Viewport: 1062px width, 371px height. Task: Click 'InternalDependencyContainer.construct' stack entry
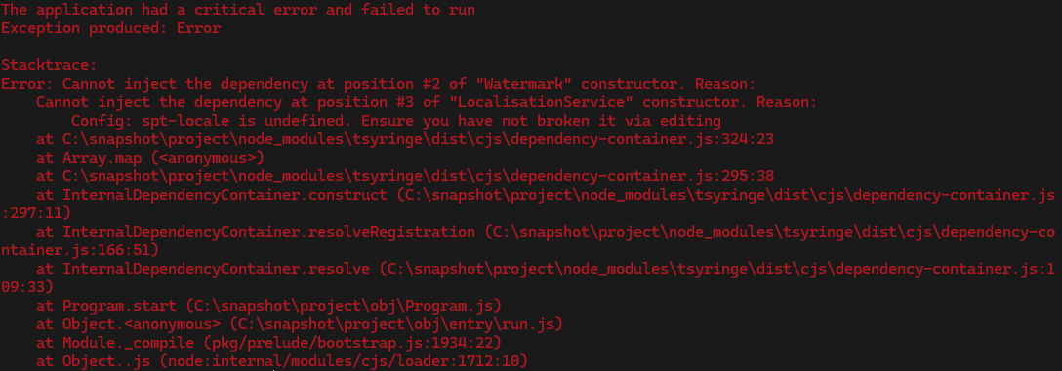546,196
